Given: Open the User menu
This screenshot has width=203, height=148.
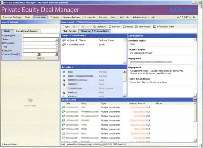Looking at the screenshot, I should (113, 17).
